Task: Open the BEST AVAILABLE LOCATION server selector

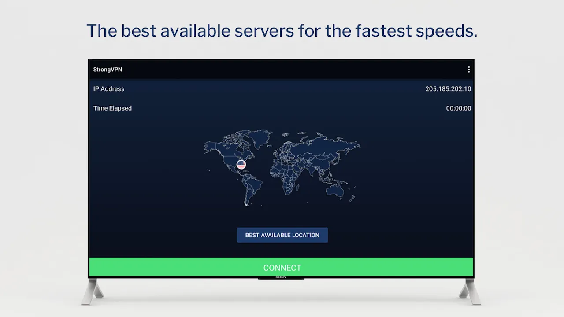Action: coord(282,235)
